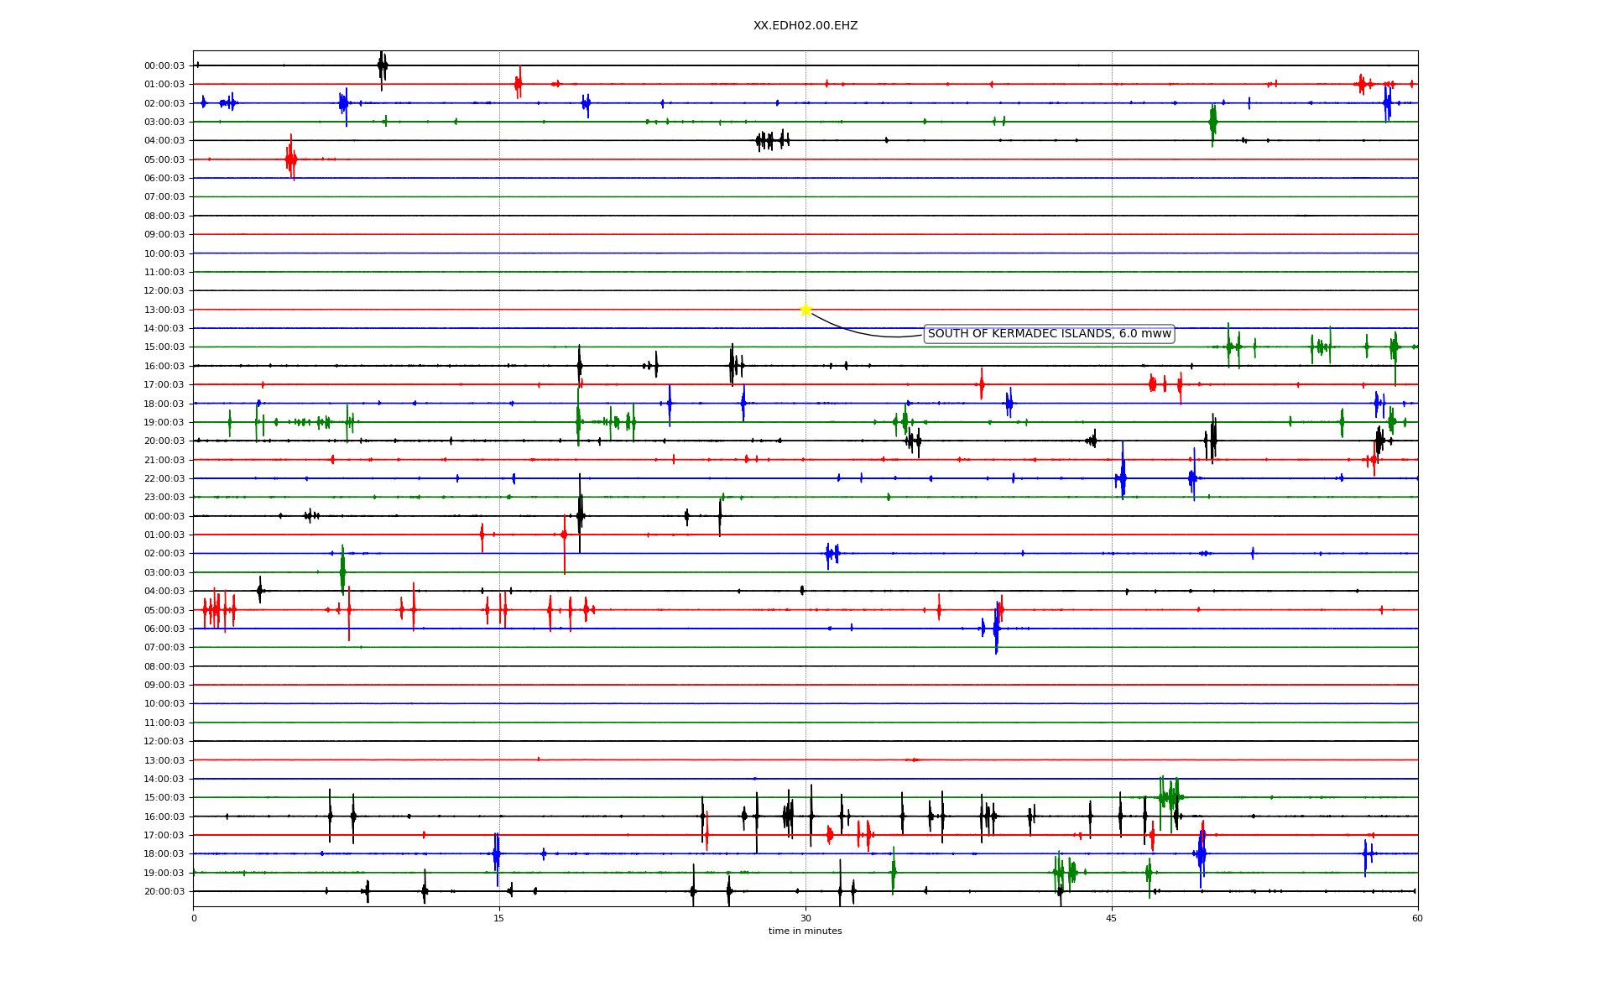Click the x-axis tick label 60

tap(1417, 918)
